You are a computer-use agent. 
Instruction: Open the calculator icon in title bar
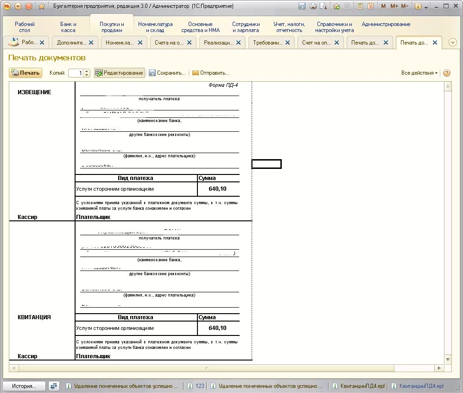(360, 6)
